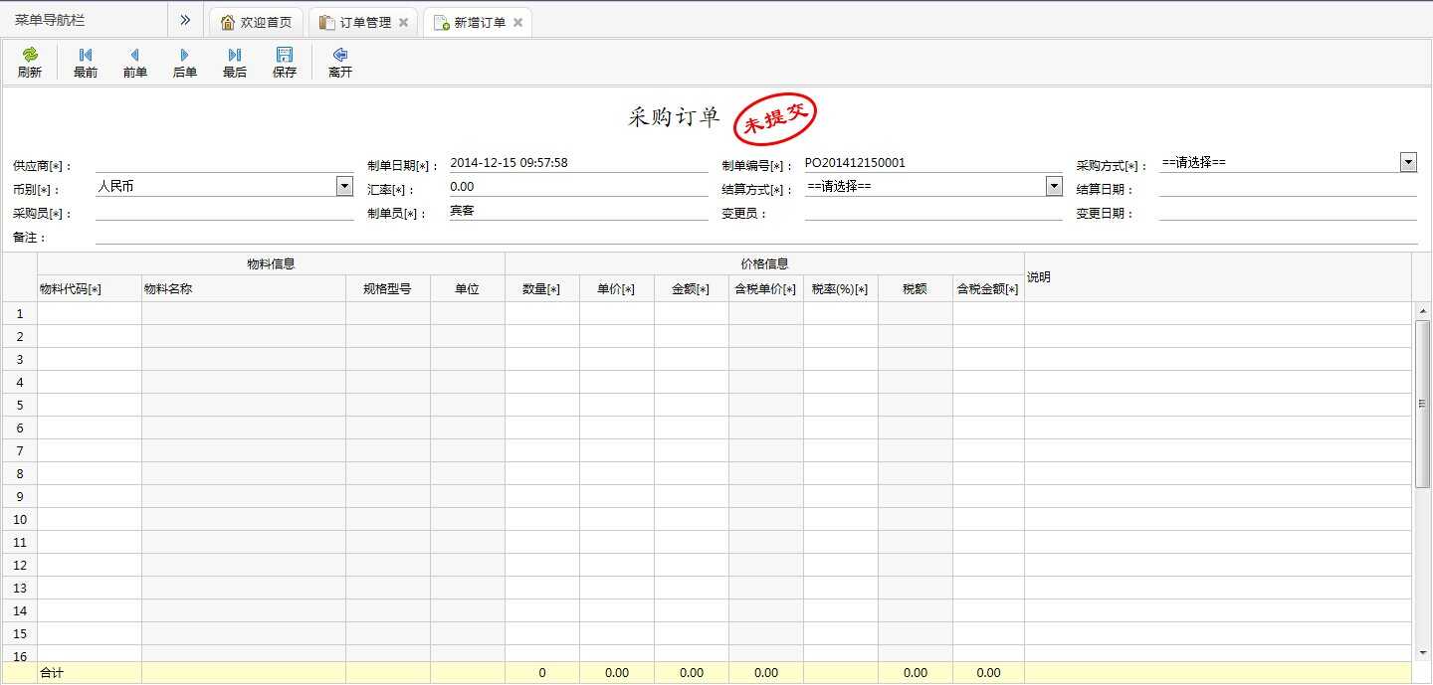
Task: Click the 变更员 field
Action: (x=933, y=211)
